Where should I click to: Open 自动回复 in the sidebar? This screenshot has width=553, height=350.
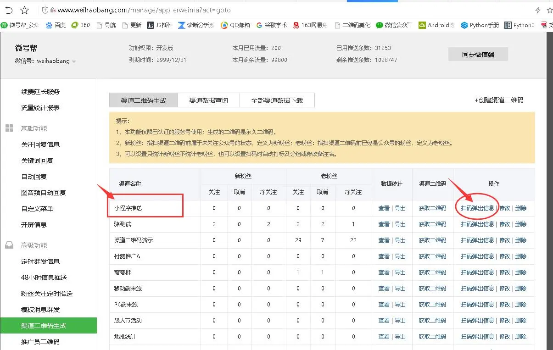click(34, 177)
